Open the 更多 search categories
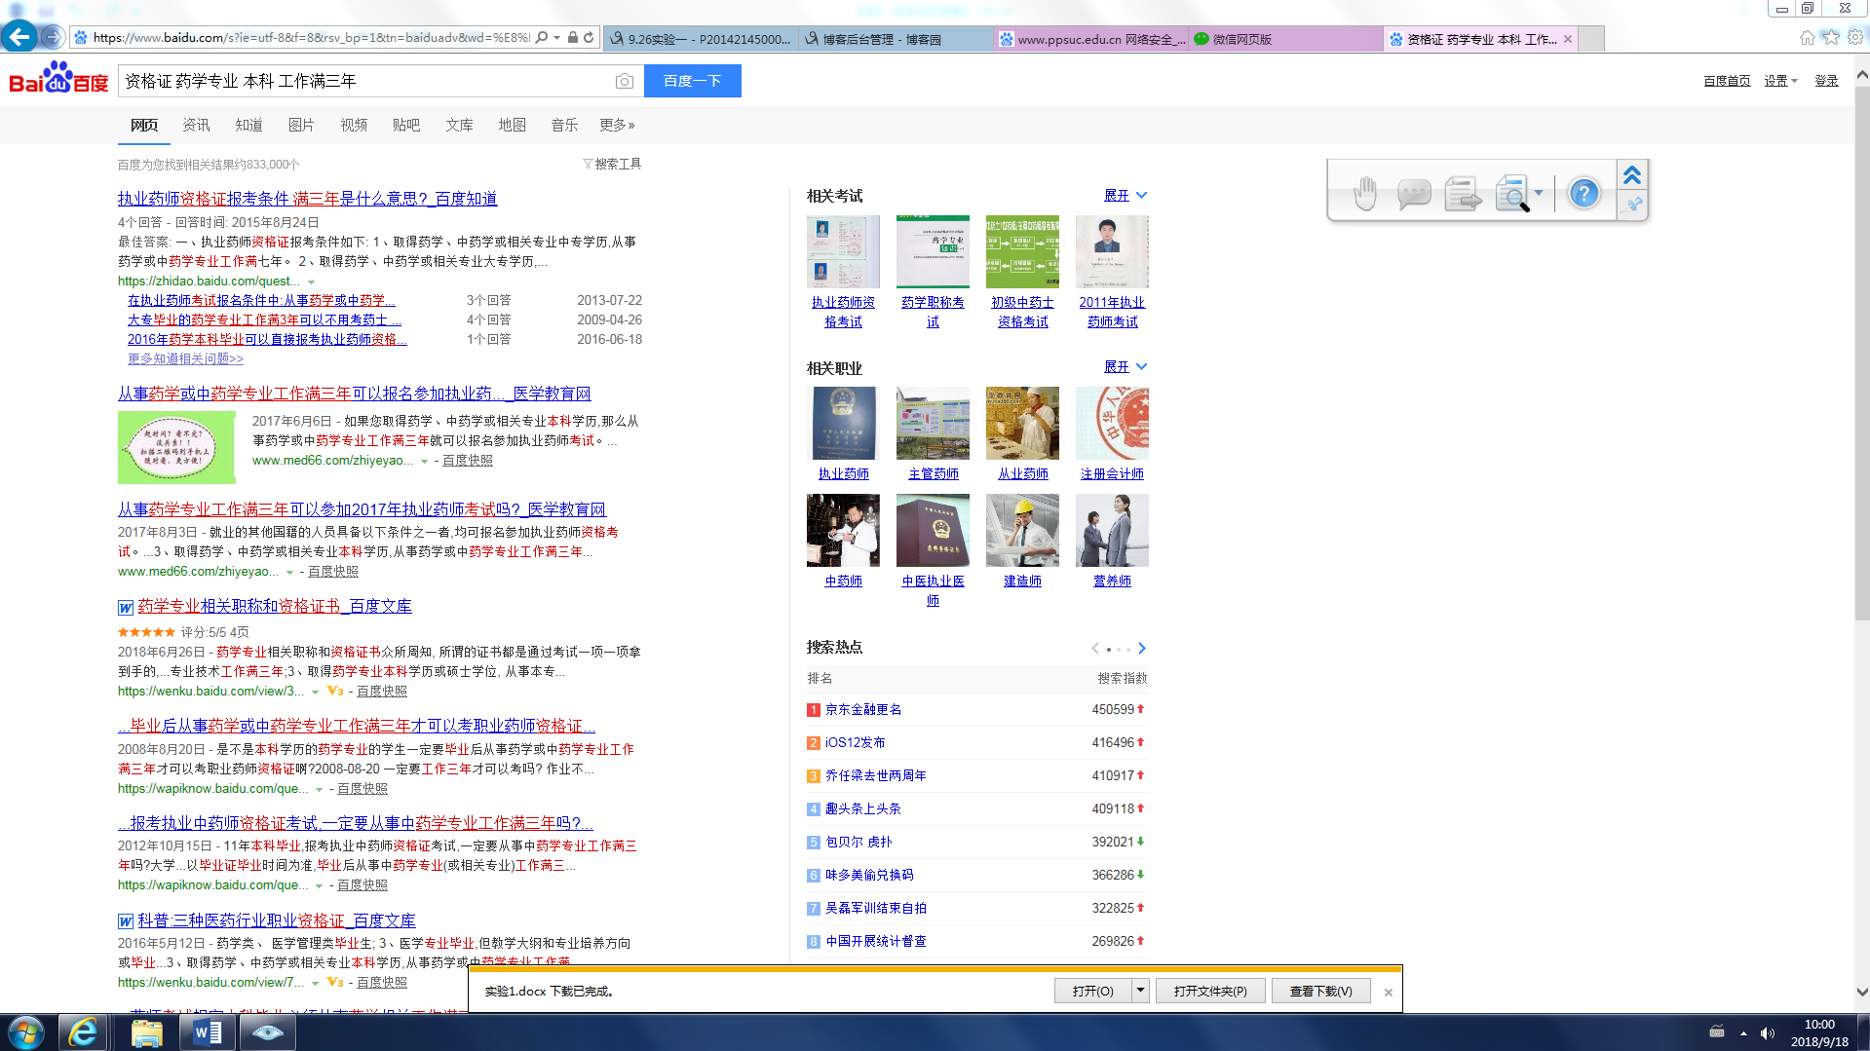Viewport: 1870px width, 1051px height. click(x=617, y=125)
